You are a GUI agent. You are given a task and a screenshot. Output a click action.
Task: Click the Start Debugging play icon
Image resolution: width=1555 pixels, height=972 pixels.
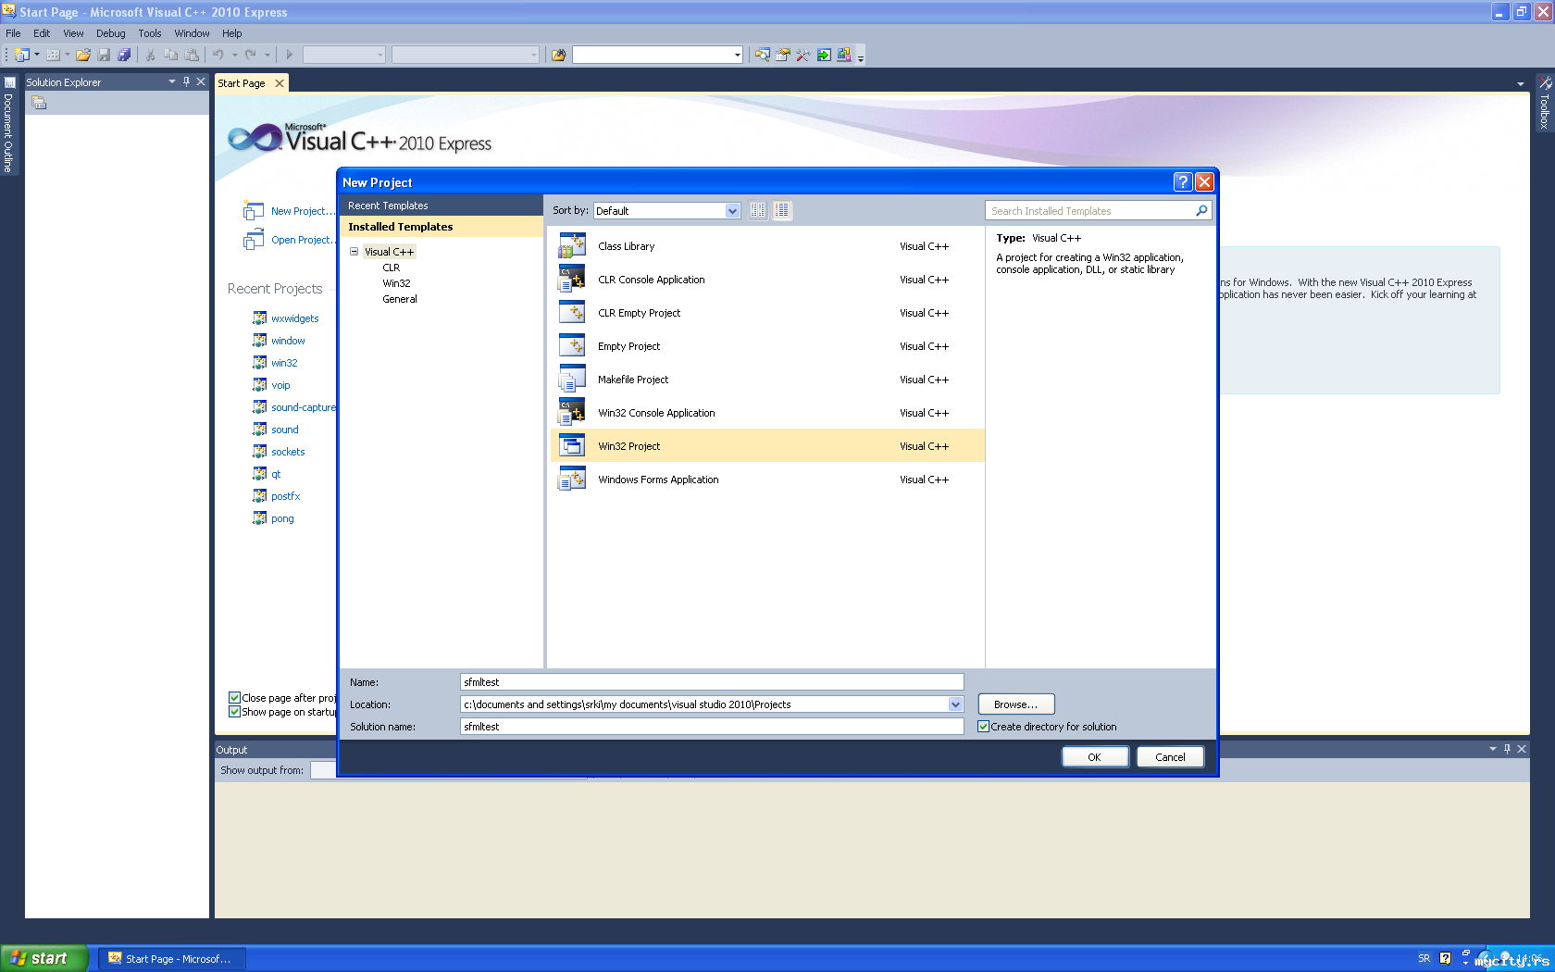click(289, 55)
